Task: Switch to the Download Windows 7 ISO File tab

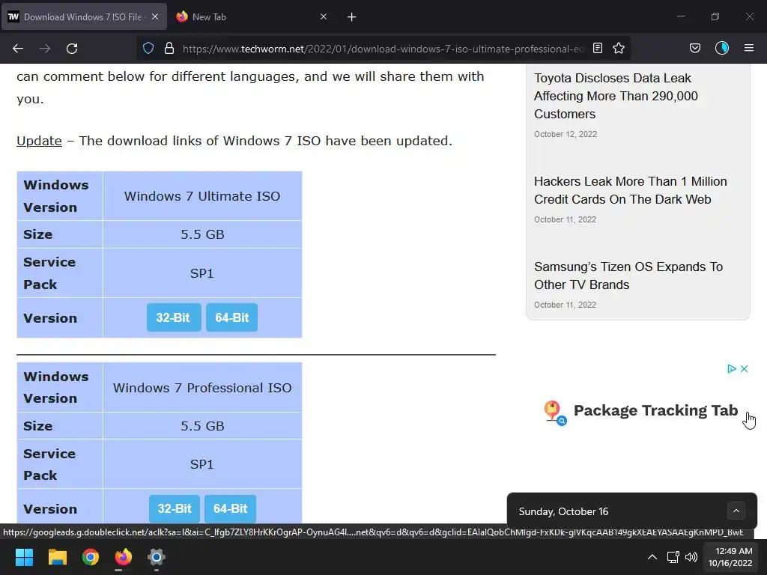Action: pos(84,16)
